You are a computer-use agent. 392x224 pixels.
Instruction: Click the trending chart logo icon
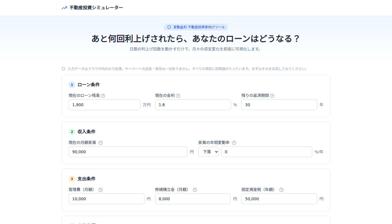[64, 8]
